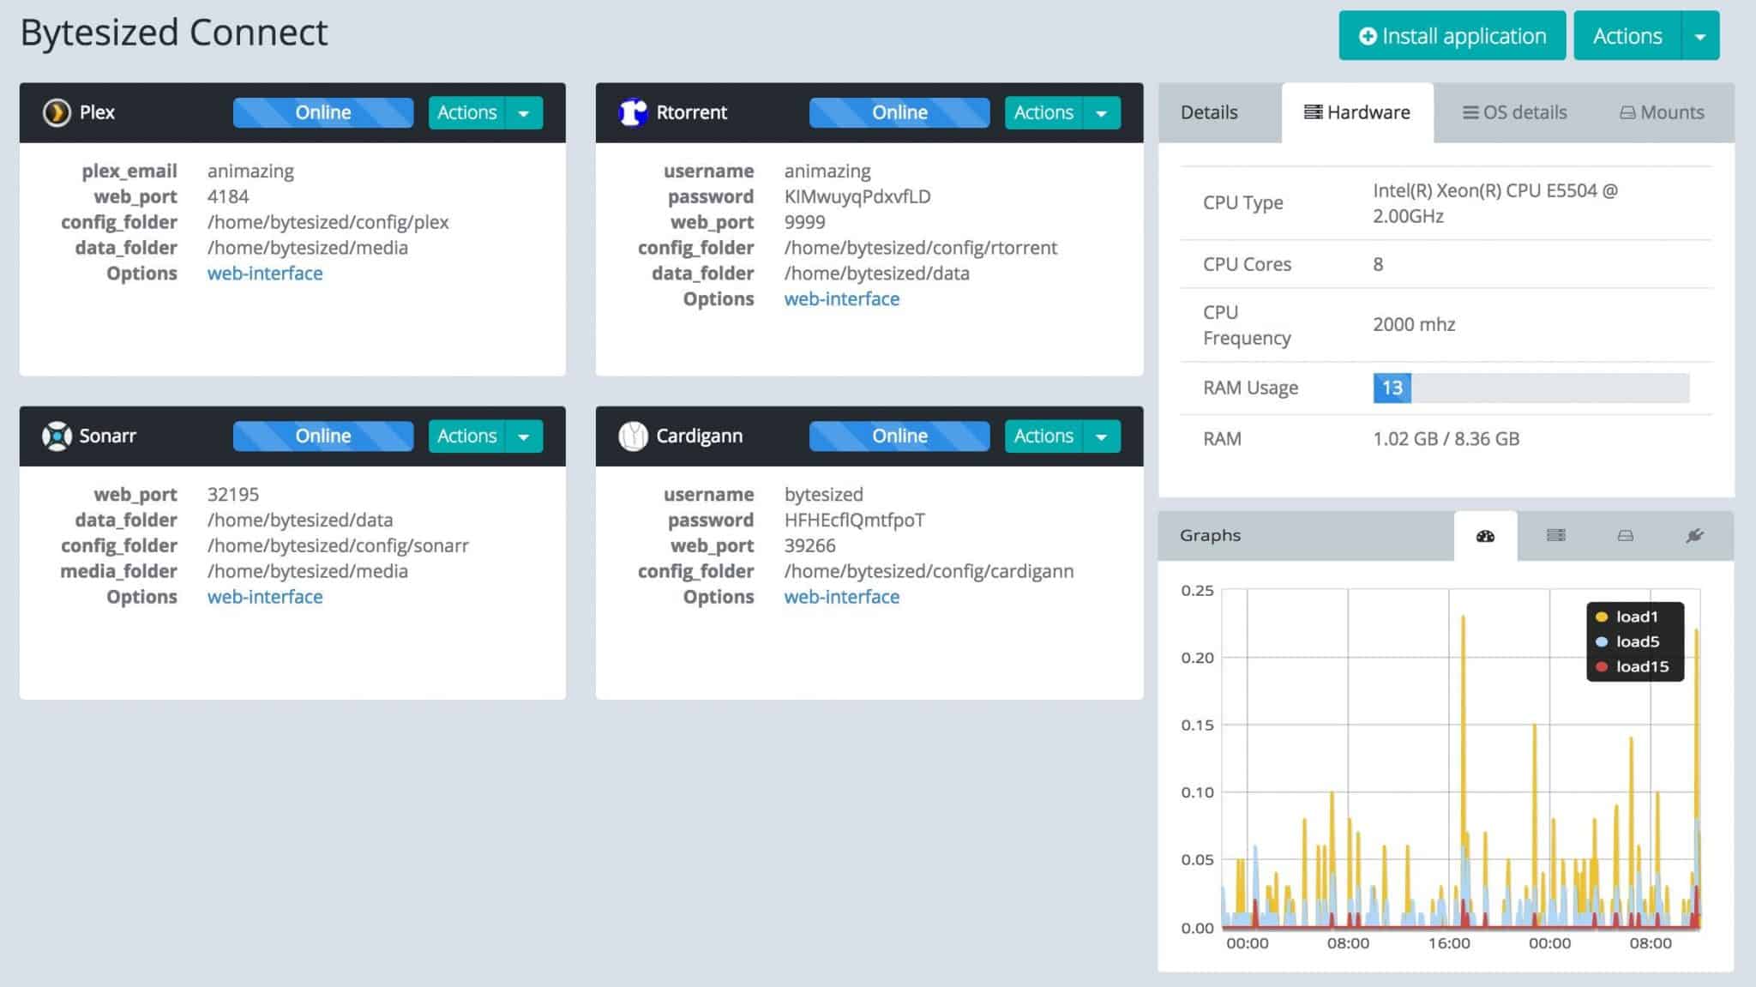Select the load gauge icon in Graphs
1756x987 pixels.
pos(1486,535)
